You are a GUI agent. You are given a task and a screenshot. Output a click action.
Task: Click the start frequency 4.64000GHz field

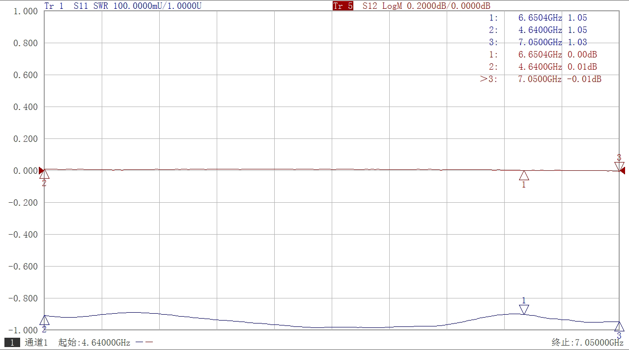point(94,343)
